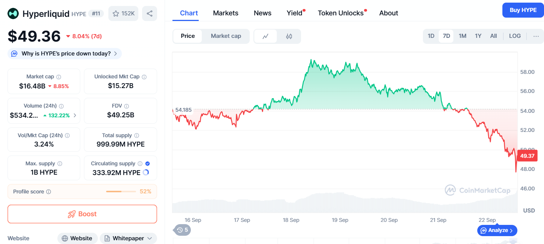Image resolution: width=544 pixels, height=244 pixels.
Task: Expand Whitepaper dropdown chevron
Action: (x=150, y=238)
